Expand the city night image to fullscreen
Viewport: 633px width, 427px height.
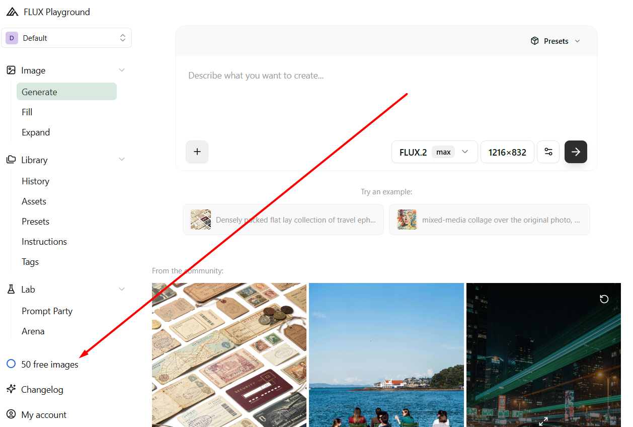click(543, 421)
